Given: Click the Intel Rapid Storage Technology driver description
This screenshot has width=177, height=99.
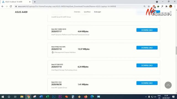Looking at the screenshot, I should pyautogui.click(x=64, y=70).
